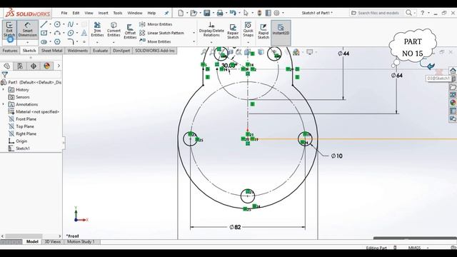457x257 pixels.
Task: Expand the History tree node
Action: click(4, 89)
